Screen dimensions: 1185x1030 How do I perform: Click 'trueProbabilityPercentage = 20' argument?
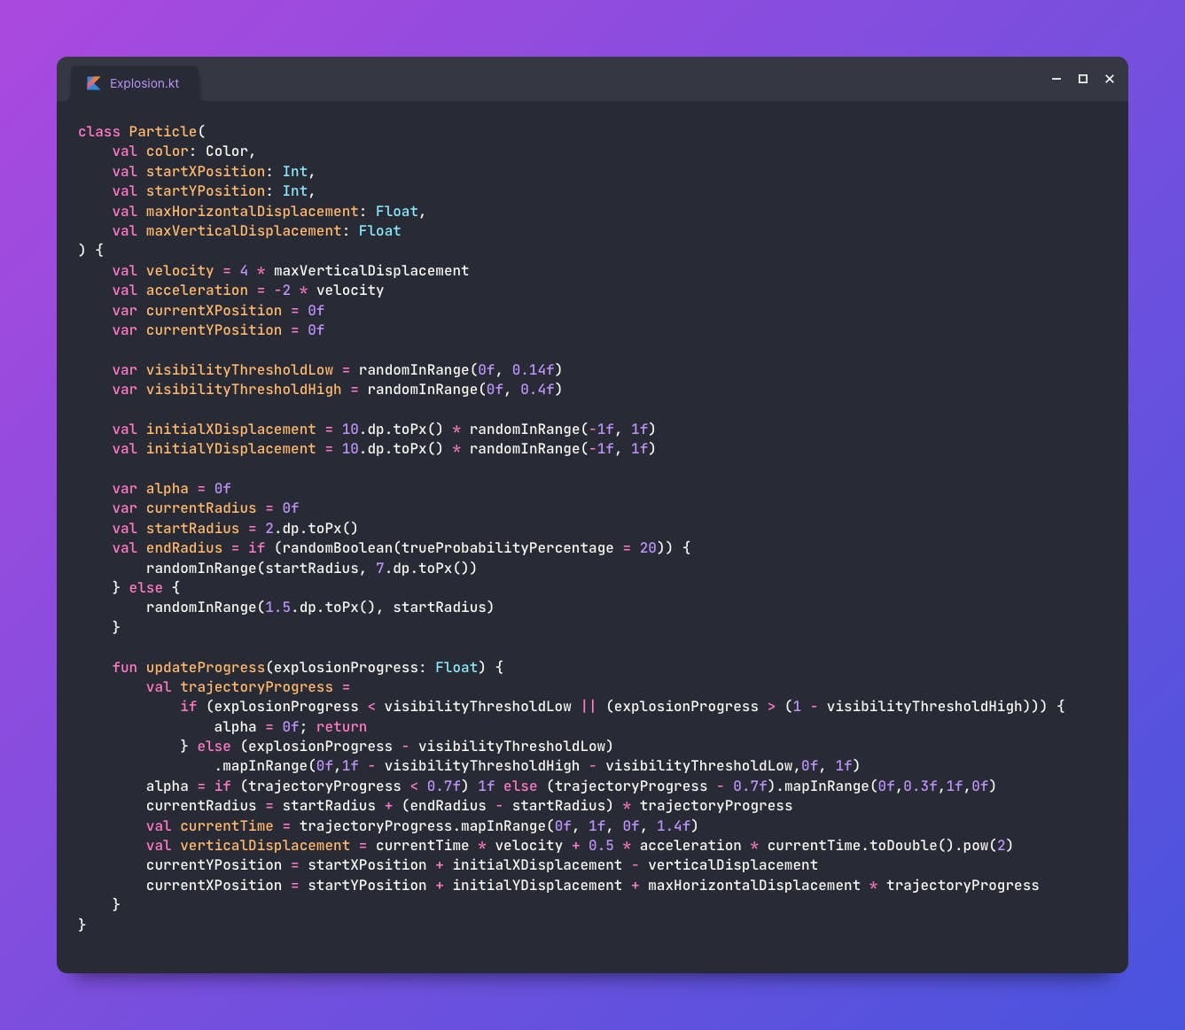tap(529, 547)
